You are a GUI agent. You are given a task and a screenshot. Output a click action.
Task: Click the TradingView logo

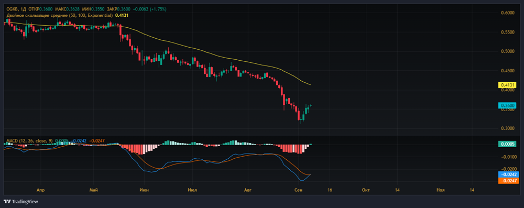point(21,202)
